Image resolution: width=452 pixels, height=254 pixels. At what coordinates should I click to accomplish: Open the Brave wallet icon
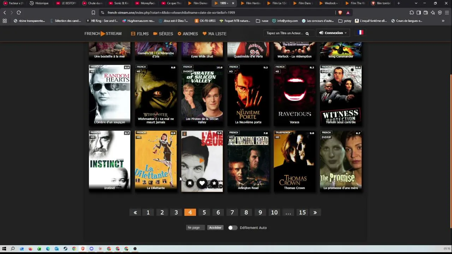coord(426,12)
